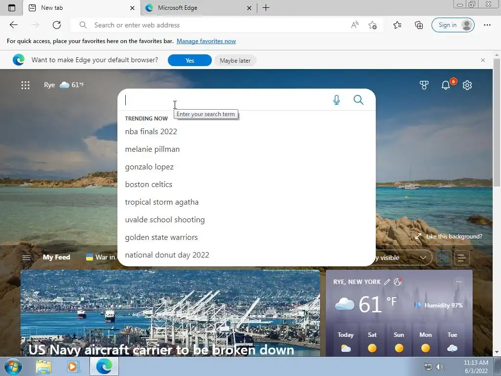Click Like this background? link

point(449,236)
